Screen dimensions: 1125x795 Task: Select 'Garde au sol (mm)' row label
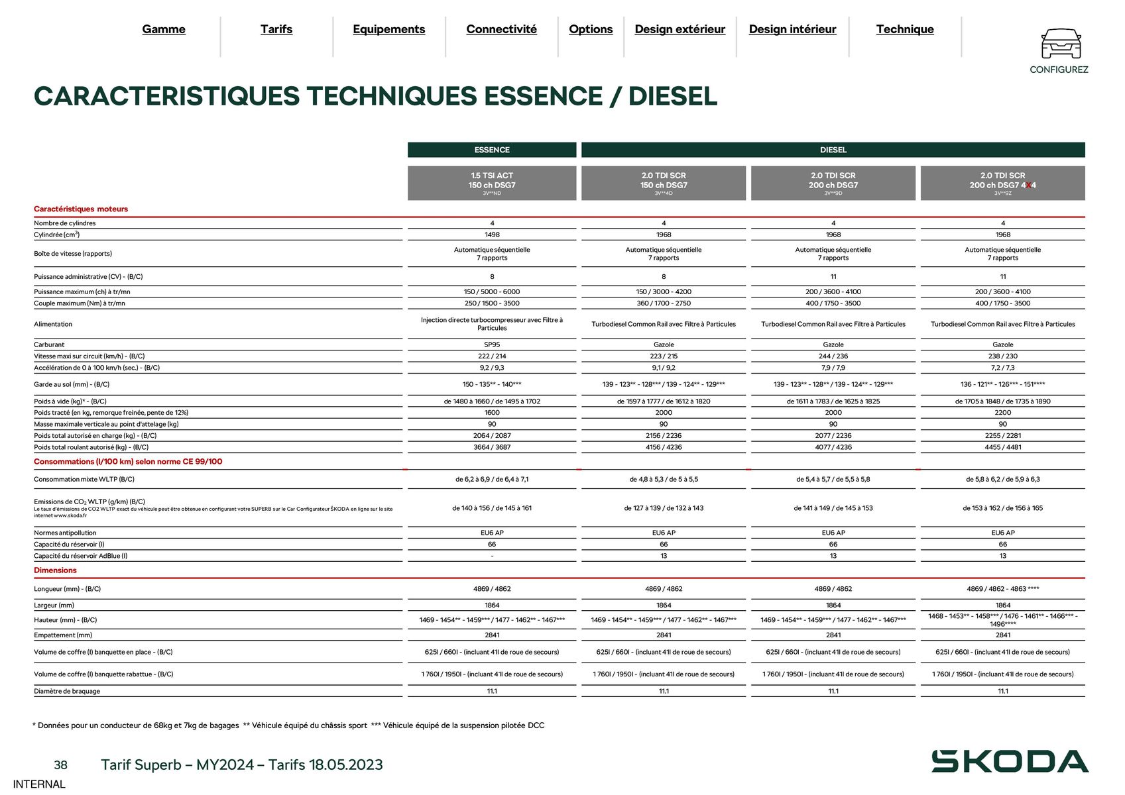point(72,384)
